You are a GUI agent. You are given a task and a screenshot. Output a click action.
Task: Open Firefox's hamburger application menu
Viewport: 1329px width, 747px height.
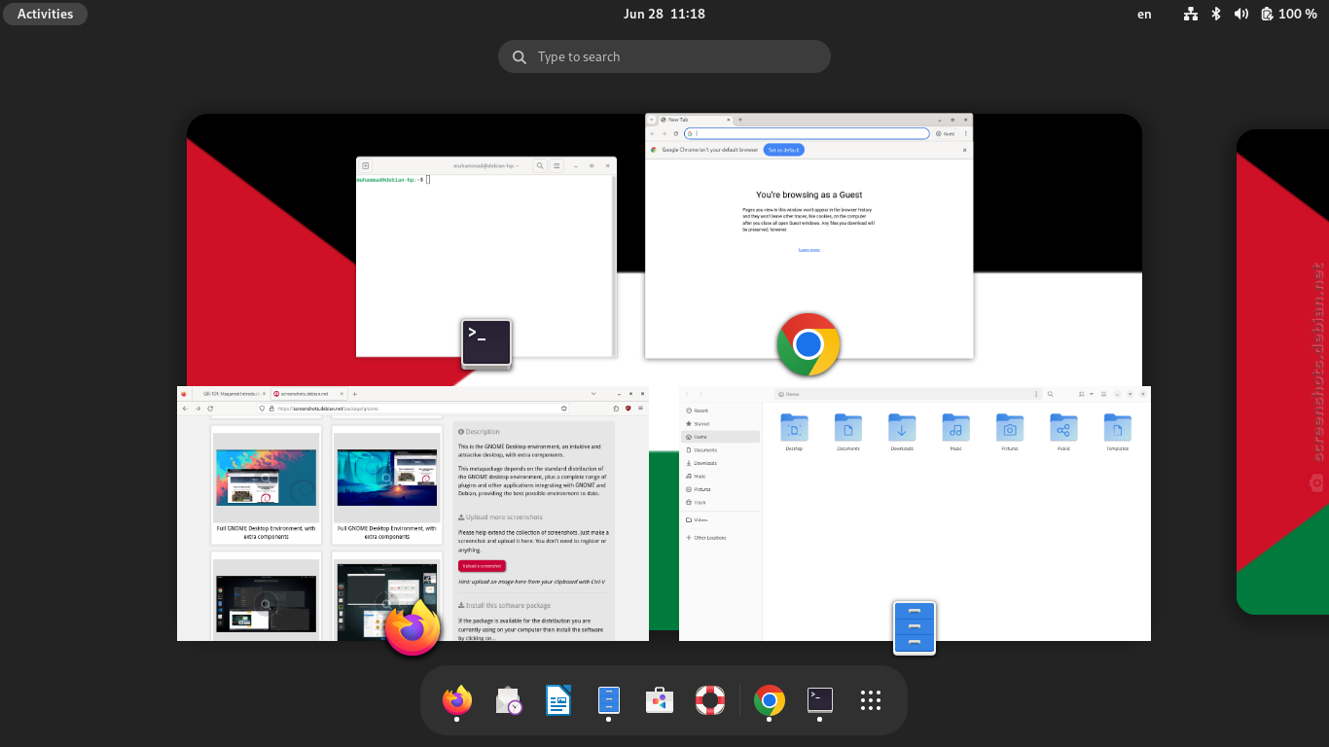click(640, 409)
